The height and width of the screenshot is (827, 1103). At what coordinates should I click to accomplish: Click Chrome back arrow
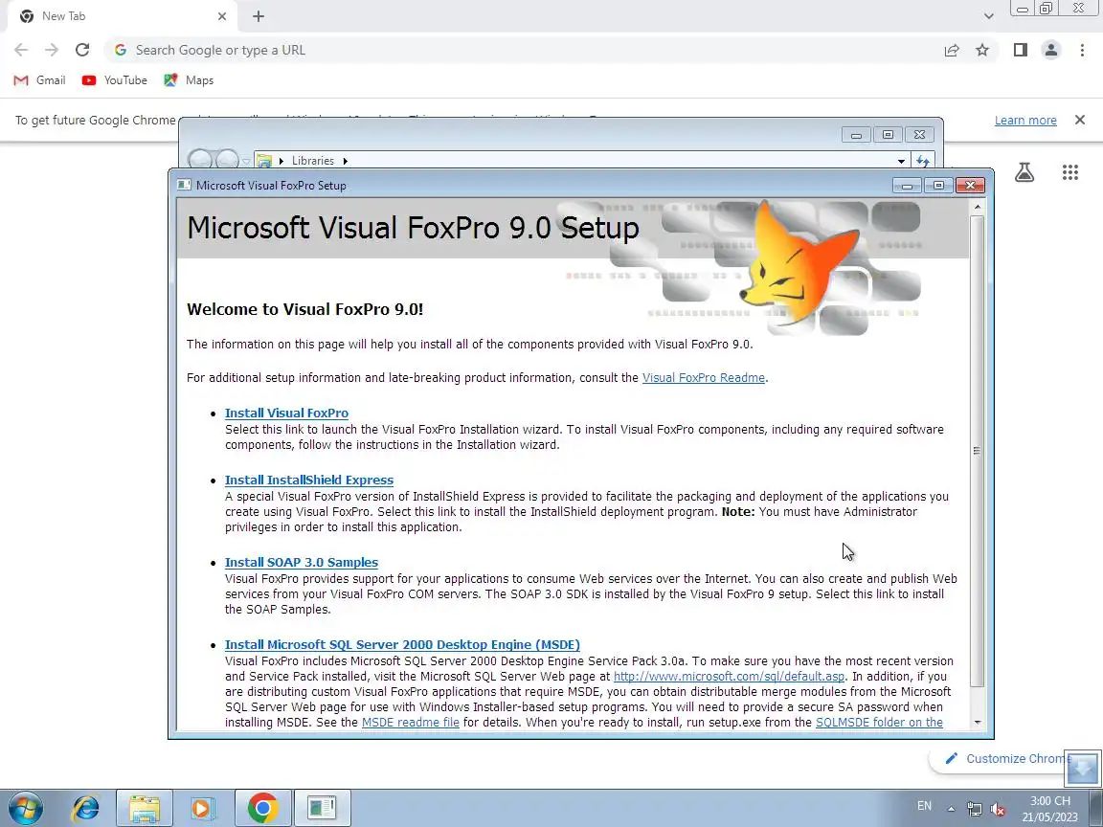21,50
